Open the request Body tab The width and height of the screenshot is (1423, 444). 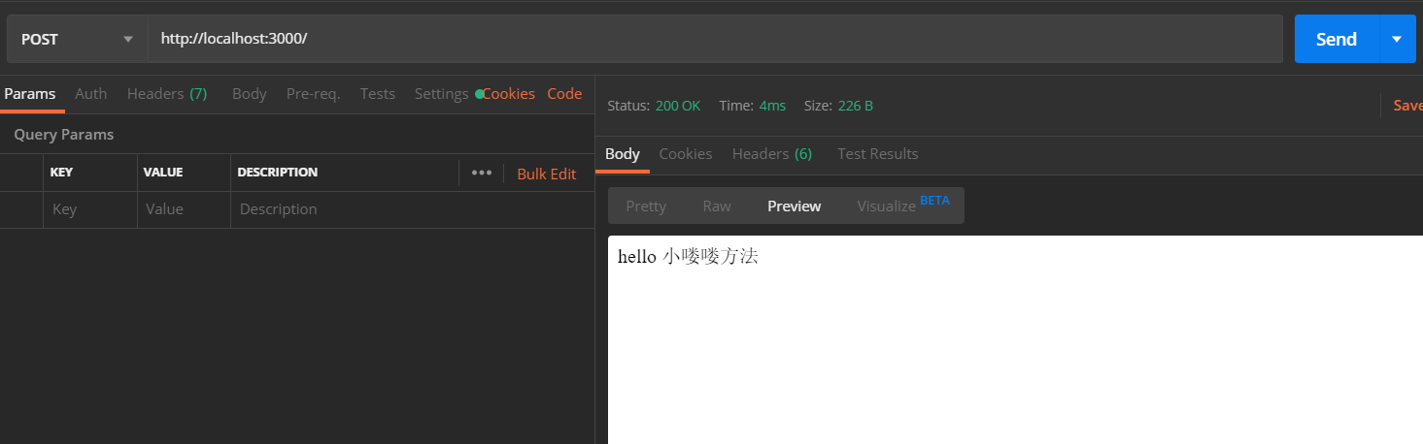250,94
